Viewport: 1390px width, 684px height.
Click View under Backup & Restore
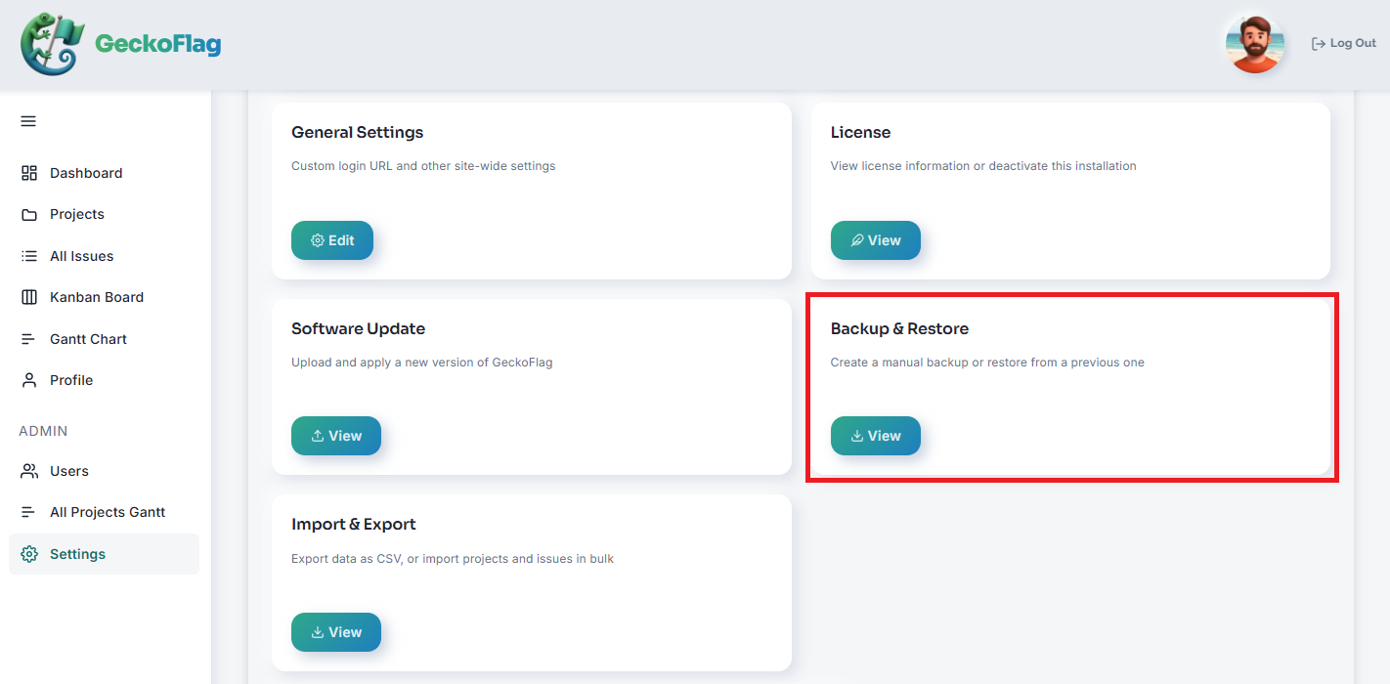pyautogui.click(x=876, y=436)
